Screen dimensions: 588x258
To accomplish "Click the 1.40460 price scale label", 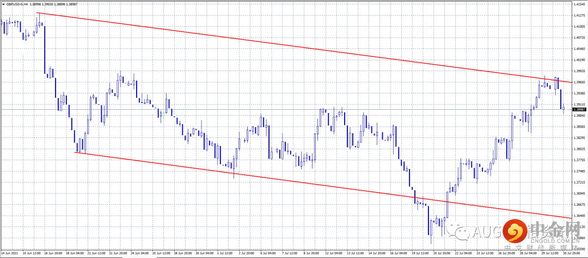I will click(x=580, y=48).
